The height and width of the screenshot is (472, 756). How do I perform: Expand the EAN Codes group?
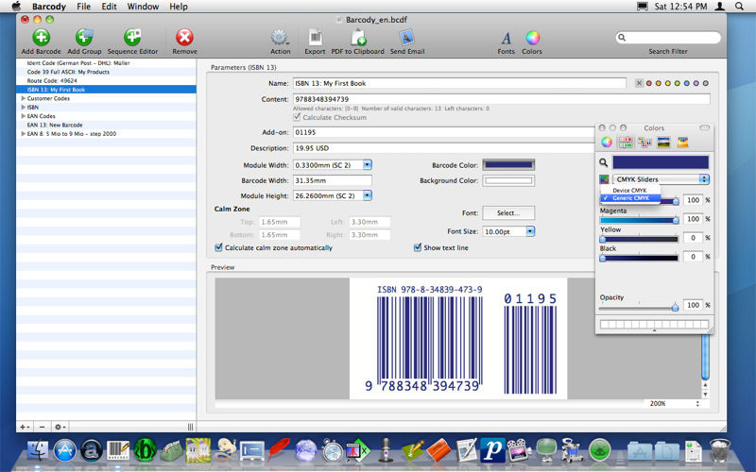23,116
